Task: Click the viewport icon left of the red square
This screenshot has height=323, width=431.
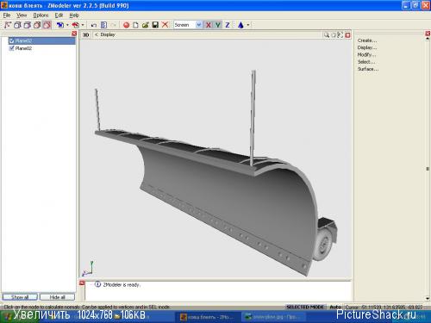Action: (x=340, y=35)
